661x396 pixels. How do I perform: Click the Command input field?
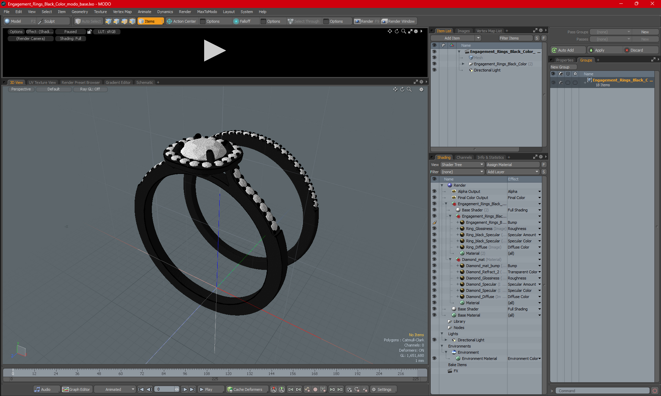pyautogui.click(x=603, y=391)
